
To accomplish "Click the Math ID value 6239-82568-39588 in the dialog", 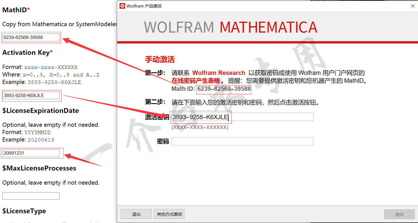I will point(224,89).
